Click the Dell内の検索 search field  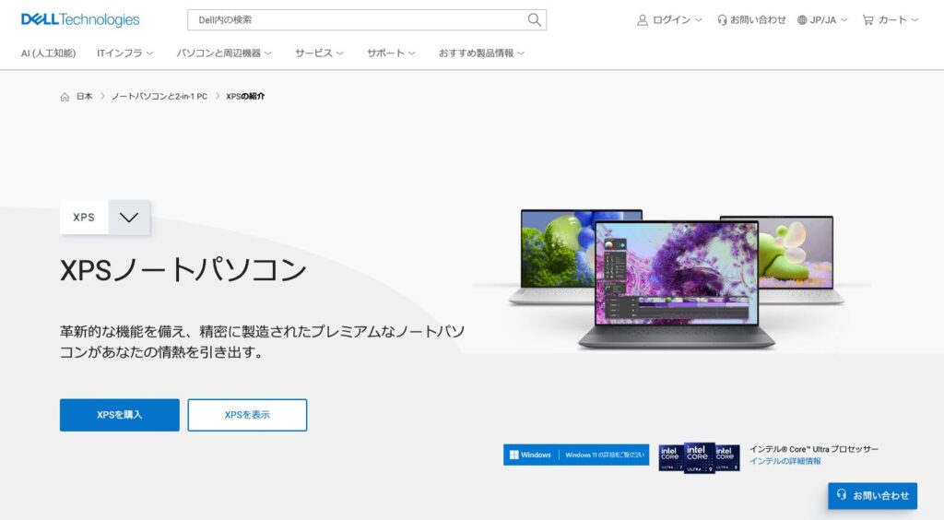tap(355, 19)
